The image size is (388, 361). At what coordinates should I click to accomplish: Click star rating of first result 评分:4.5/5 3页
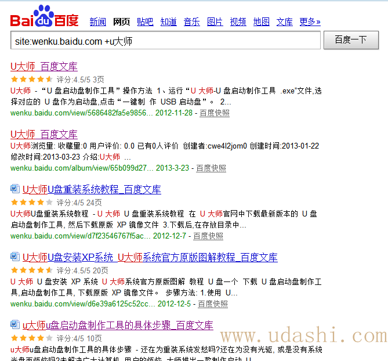pos(32,80)
